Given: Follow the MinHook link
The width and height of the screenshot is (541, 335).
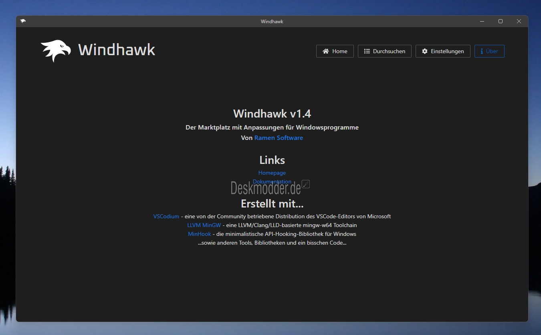Looking at the screenshot, I should coord(200,234).
